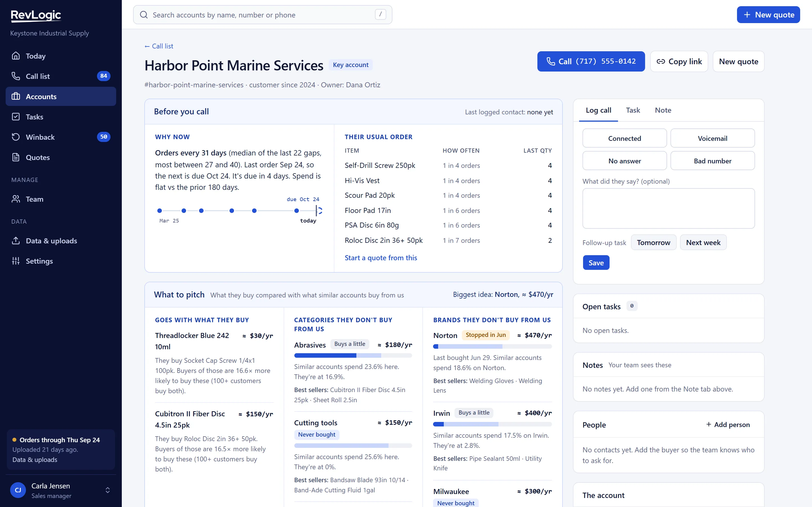Switch to the Note tab
812x507 pixels.
click(663, 110)
